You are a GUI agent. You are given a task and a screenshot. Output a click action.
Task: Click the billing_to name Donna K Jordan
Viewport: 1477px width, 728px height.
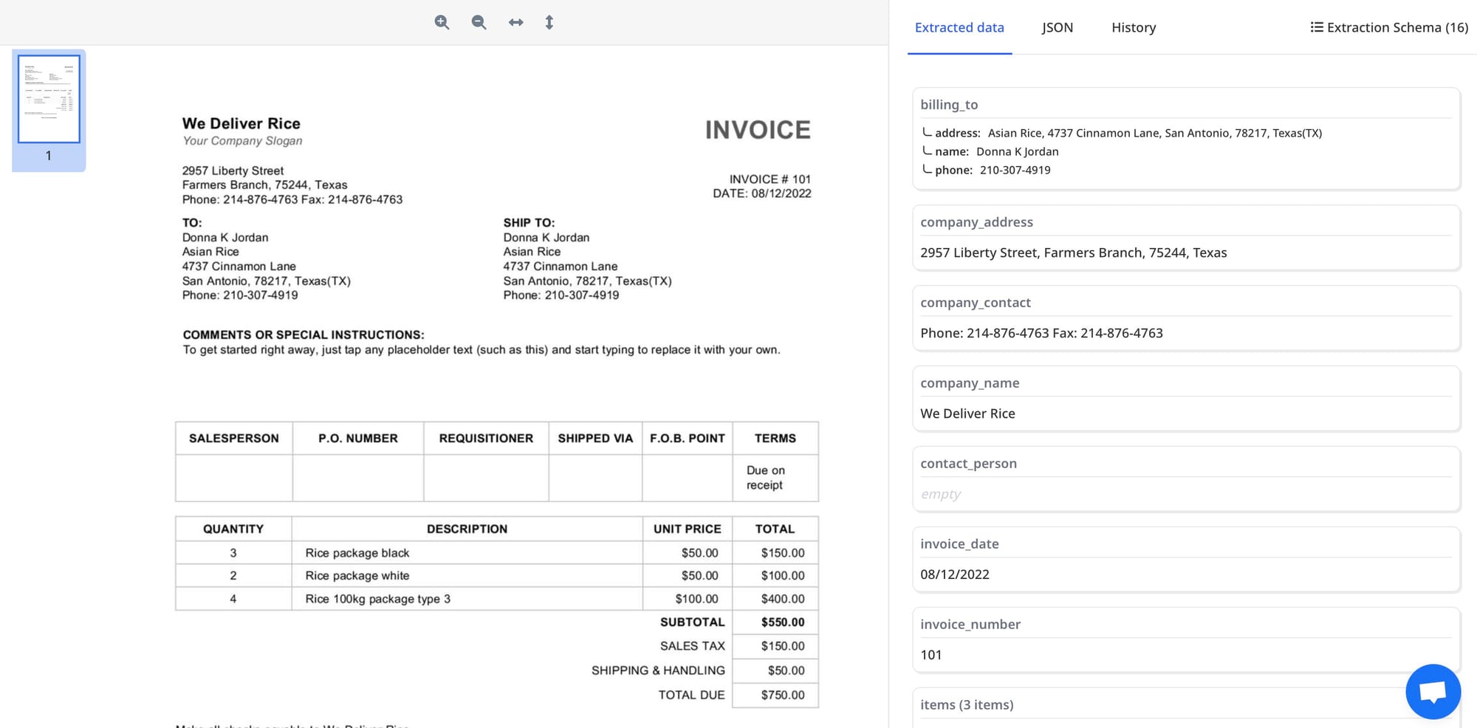point(1017,151)
